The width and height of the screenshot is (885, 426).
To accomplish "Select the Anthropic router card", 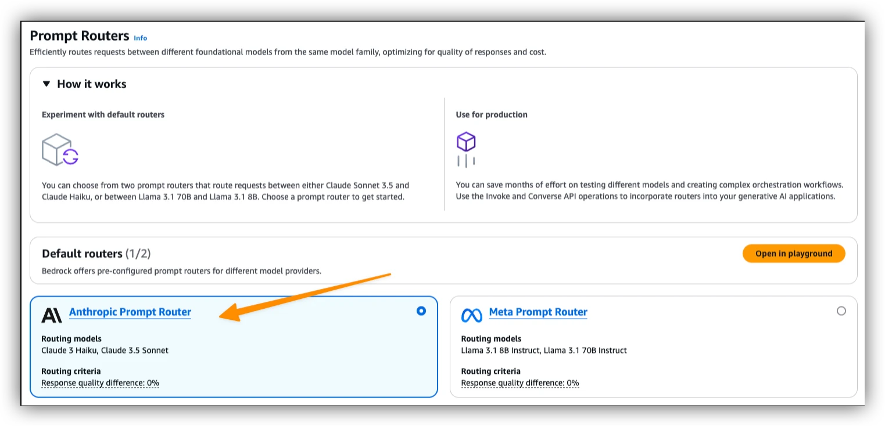I will point(234,347).
